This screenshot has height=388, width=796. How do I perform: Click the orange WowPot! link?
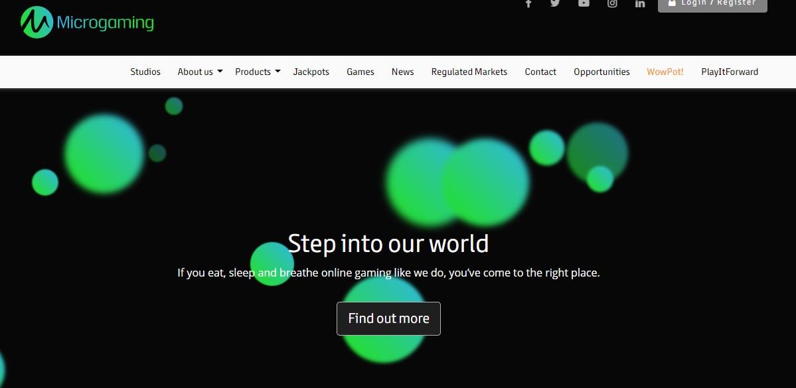665,72
